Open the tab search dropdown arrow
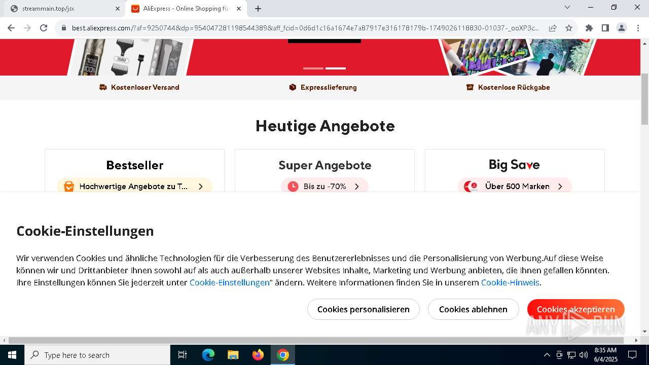This screenshot has width=649, height=365. [567, 7]
